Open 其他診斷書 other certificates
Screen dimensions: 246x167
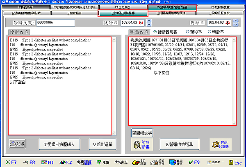point(222,144)
